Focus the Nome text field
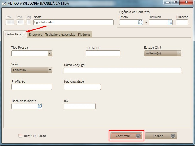 pos(73,22)
